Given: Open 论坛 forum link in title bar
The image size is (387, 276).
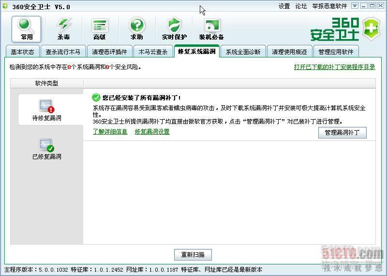Looking at the screenshot, I should tap(301, 6).
